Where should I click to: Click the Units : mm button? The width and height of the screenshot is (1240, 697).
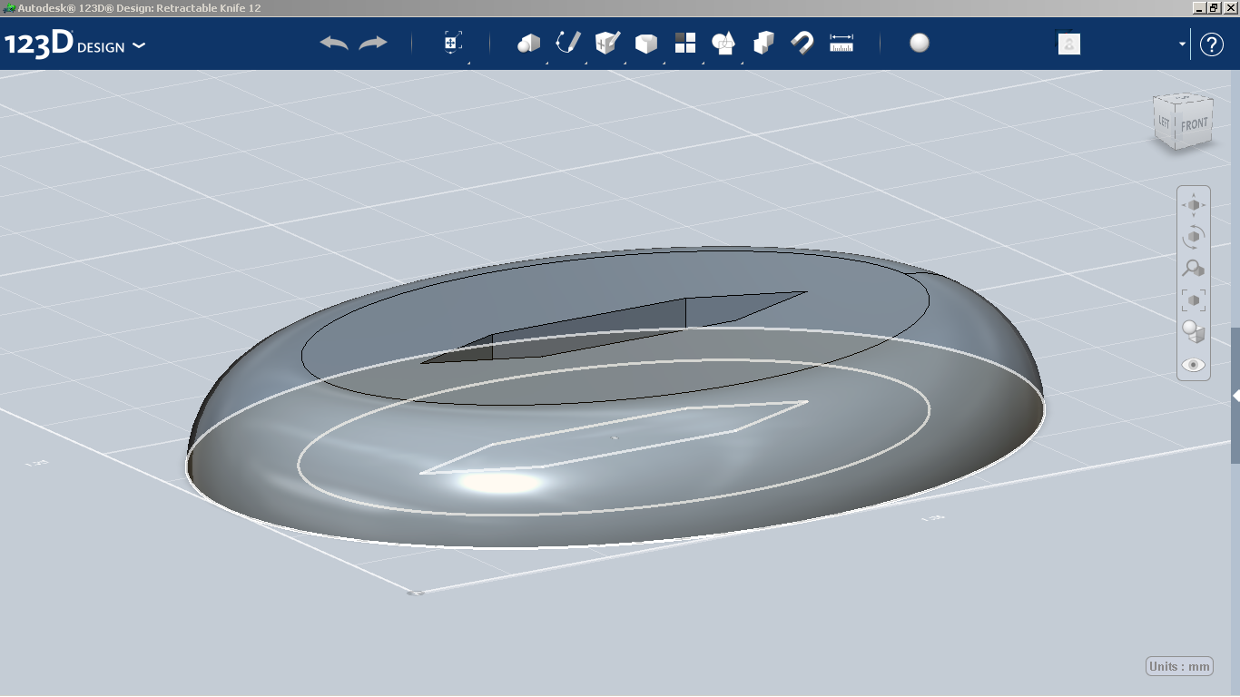click(x=1177, y=665)
